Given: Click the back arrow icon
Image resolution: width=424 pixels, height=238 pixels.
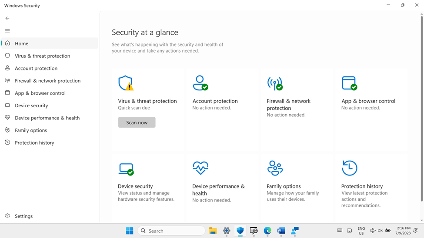Looking at the screenshot, I should [x=7, y=18].
